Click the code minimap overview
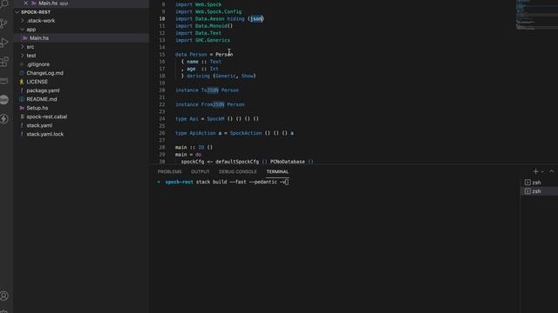The height and width of the screenshot is (313, 558). pos(537,15)
